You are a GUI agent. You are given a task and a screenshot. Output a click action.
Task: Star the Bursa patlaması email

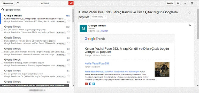tap(69, 43)
